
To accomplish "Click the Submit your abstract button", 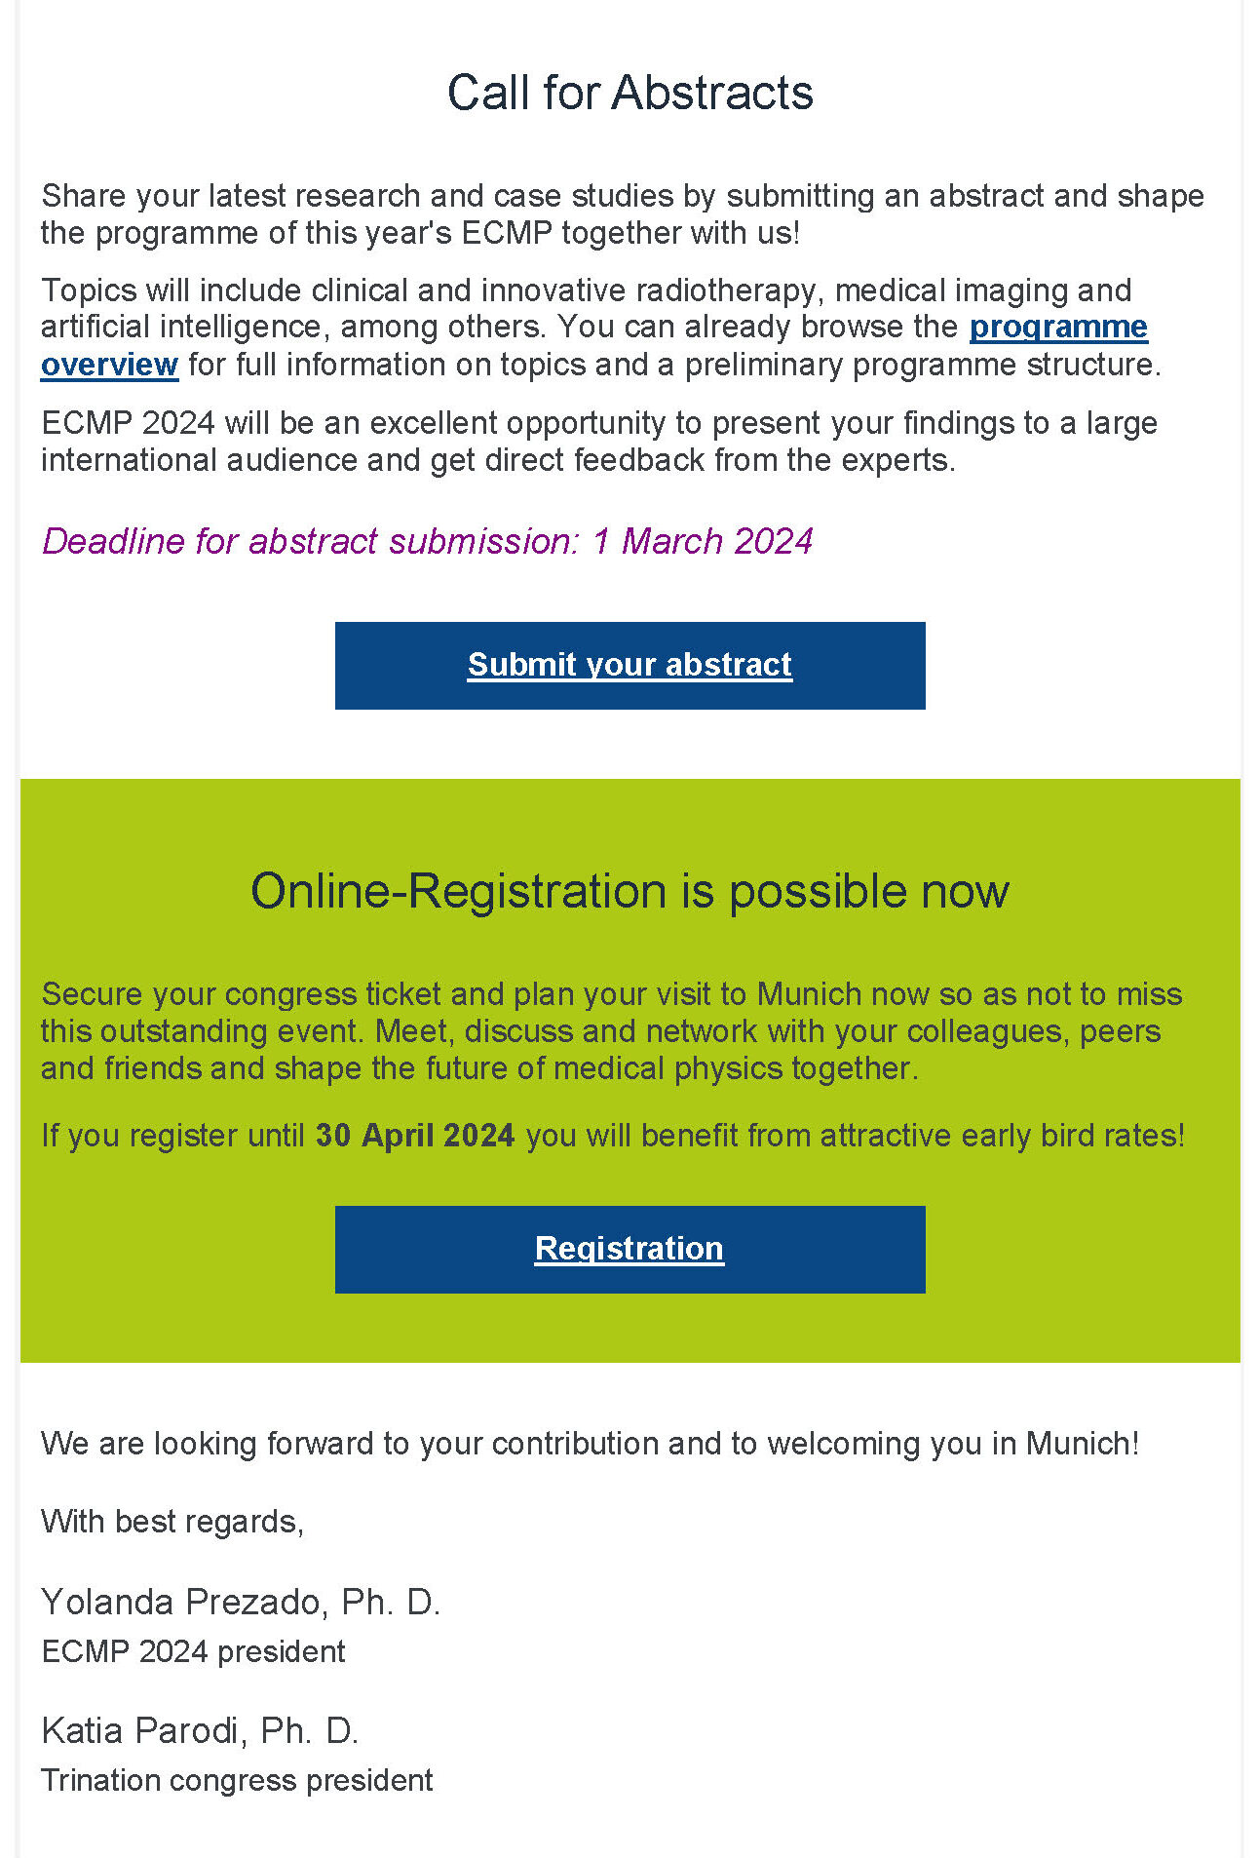I will (629, 665).
